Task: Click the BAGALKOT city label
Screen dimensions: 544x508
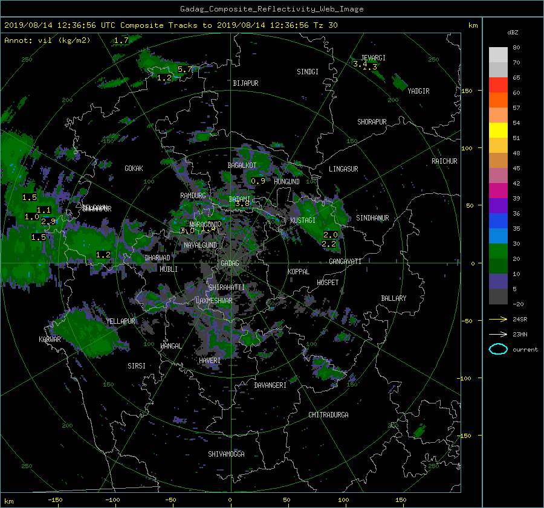Action: [242, 166]
